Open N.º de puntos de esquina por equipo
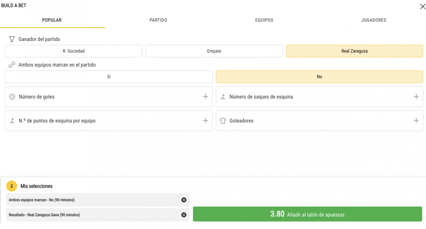Image resolution: width=426 pixels, height=229 pixels. pyautogui.click(x=109, y=121)
